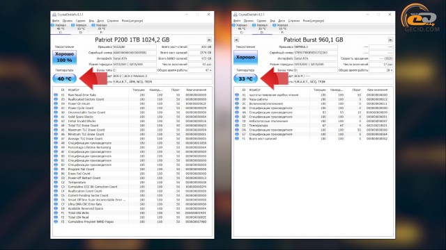Open Сервис menu in Patriot P200 window
The height and width of the screenshot is (250, 446).
81,21
